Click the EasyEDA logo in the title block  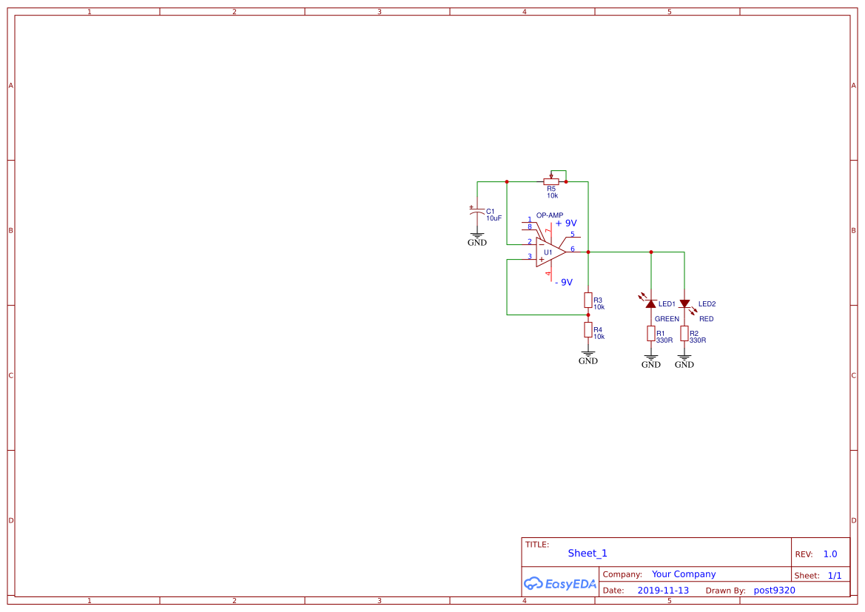[559, 584]
